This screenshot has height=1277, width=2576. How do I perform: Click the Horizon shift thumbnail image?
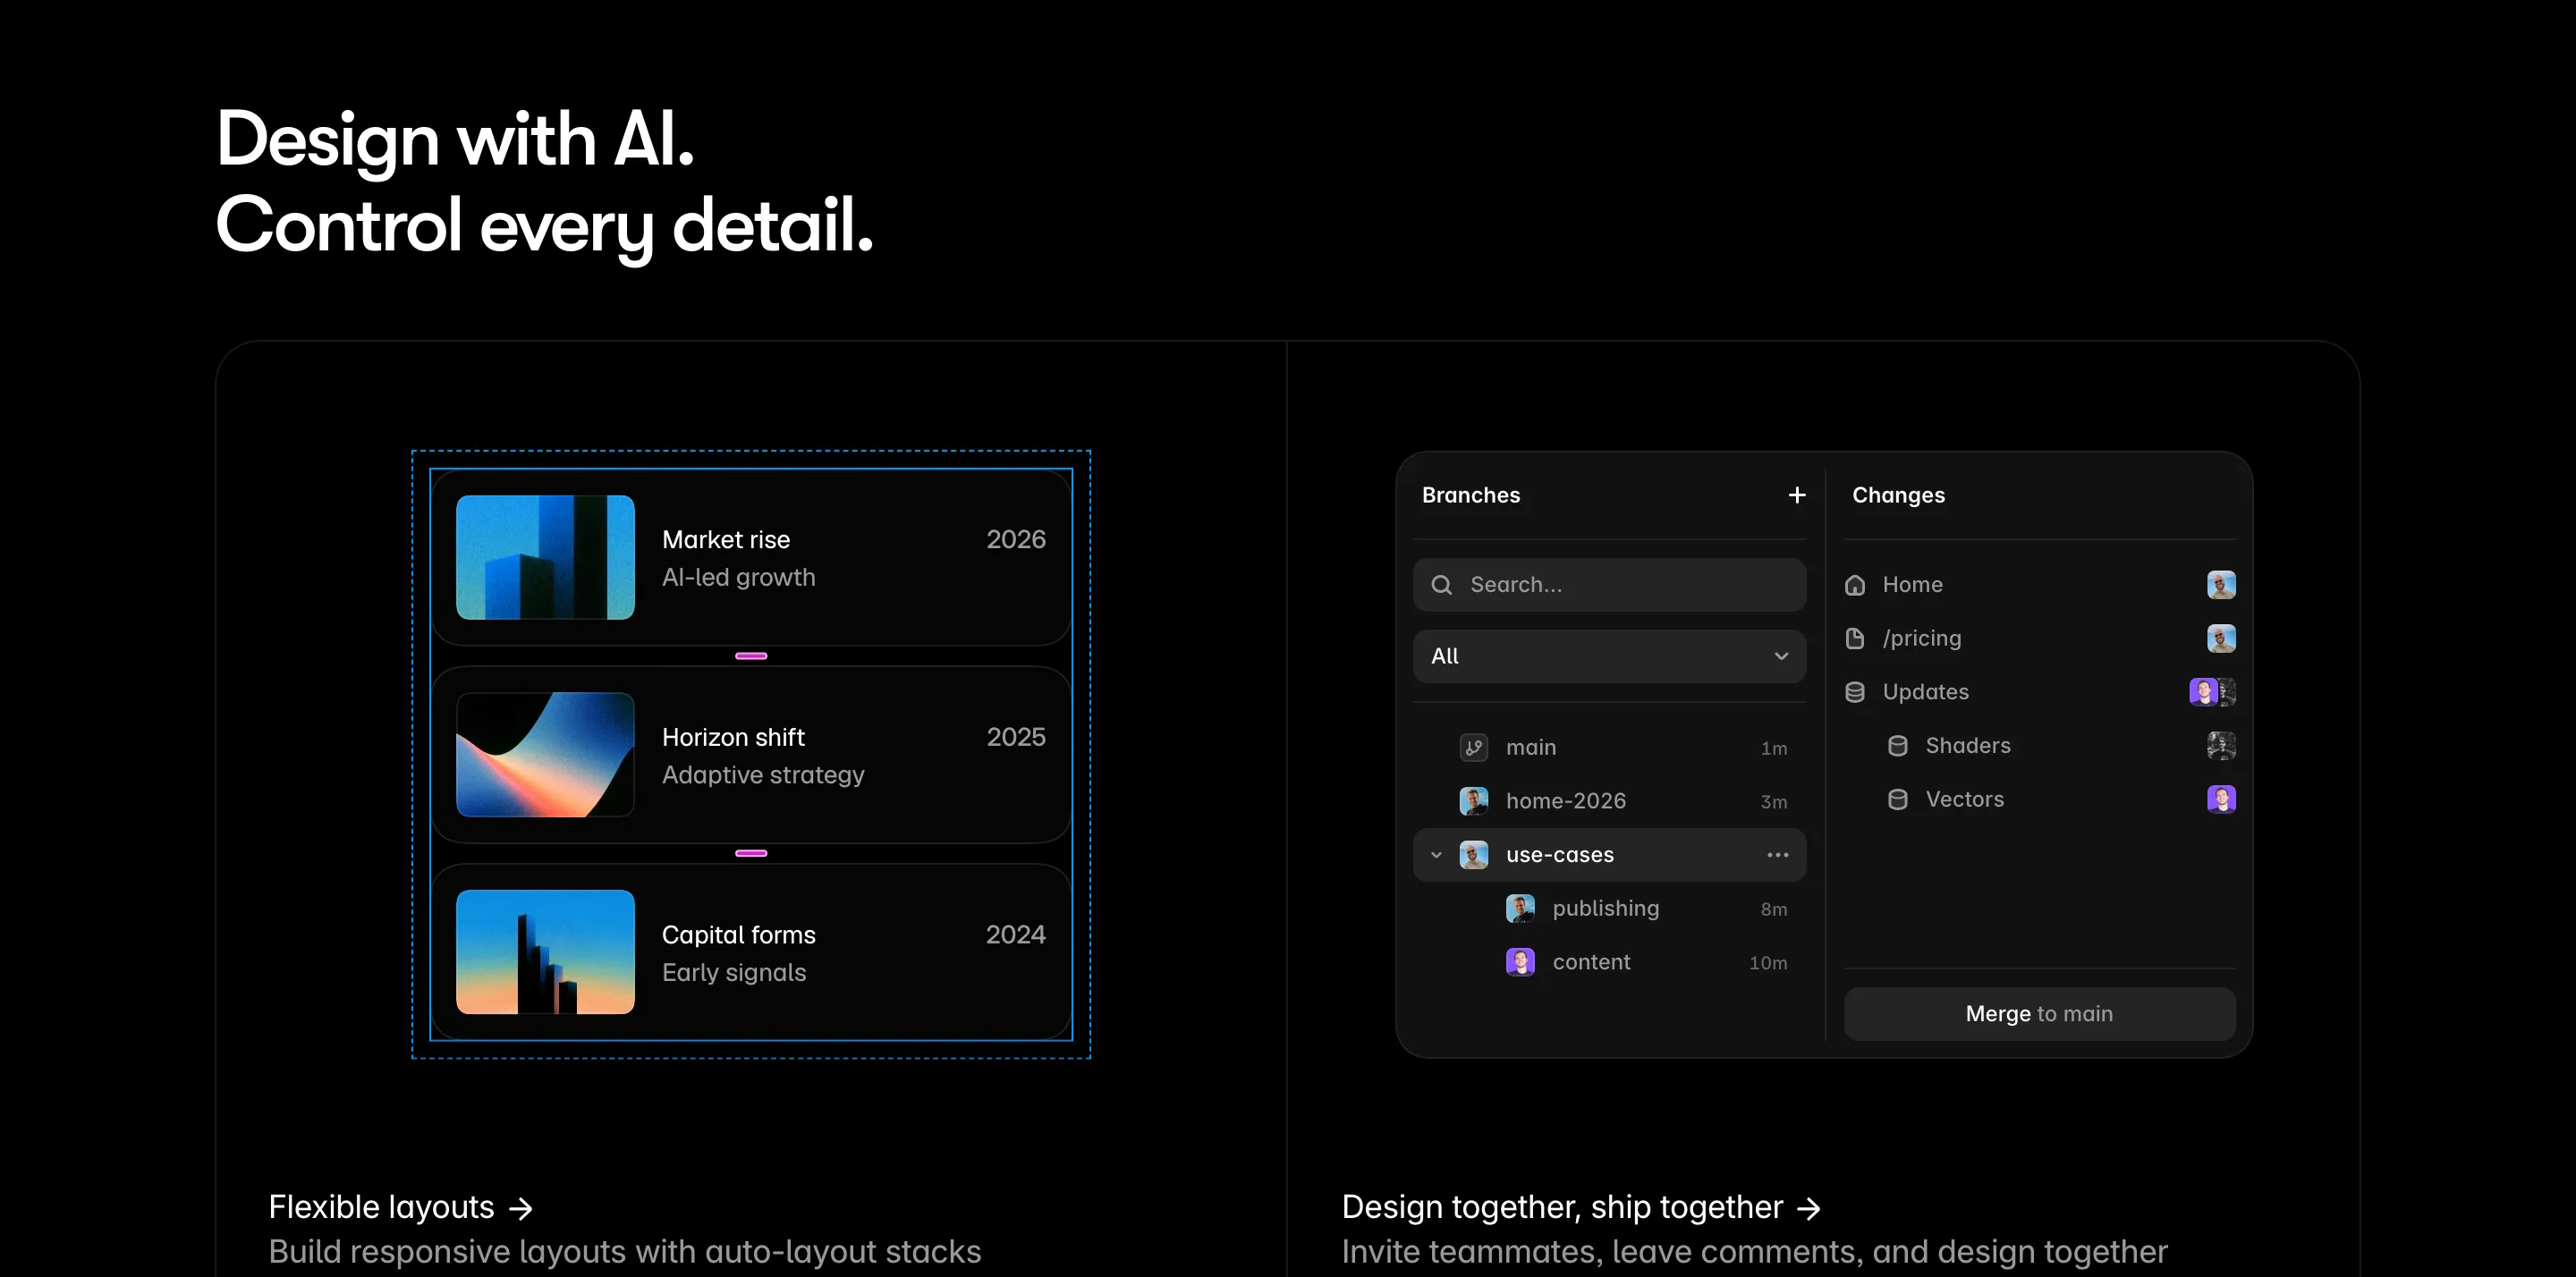(x=545, y=755)
